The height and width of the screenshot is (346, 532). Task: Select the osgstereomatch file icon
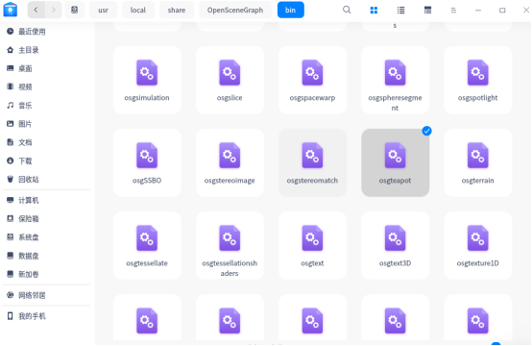[x=312, y=156]
